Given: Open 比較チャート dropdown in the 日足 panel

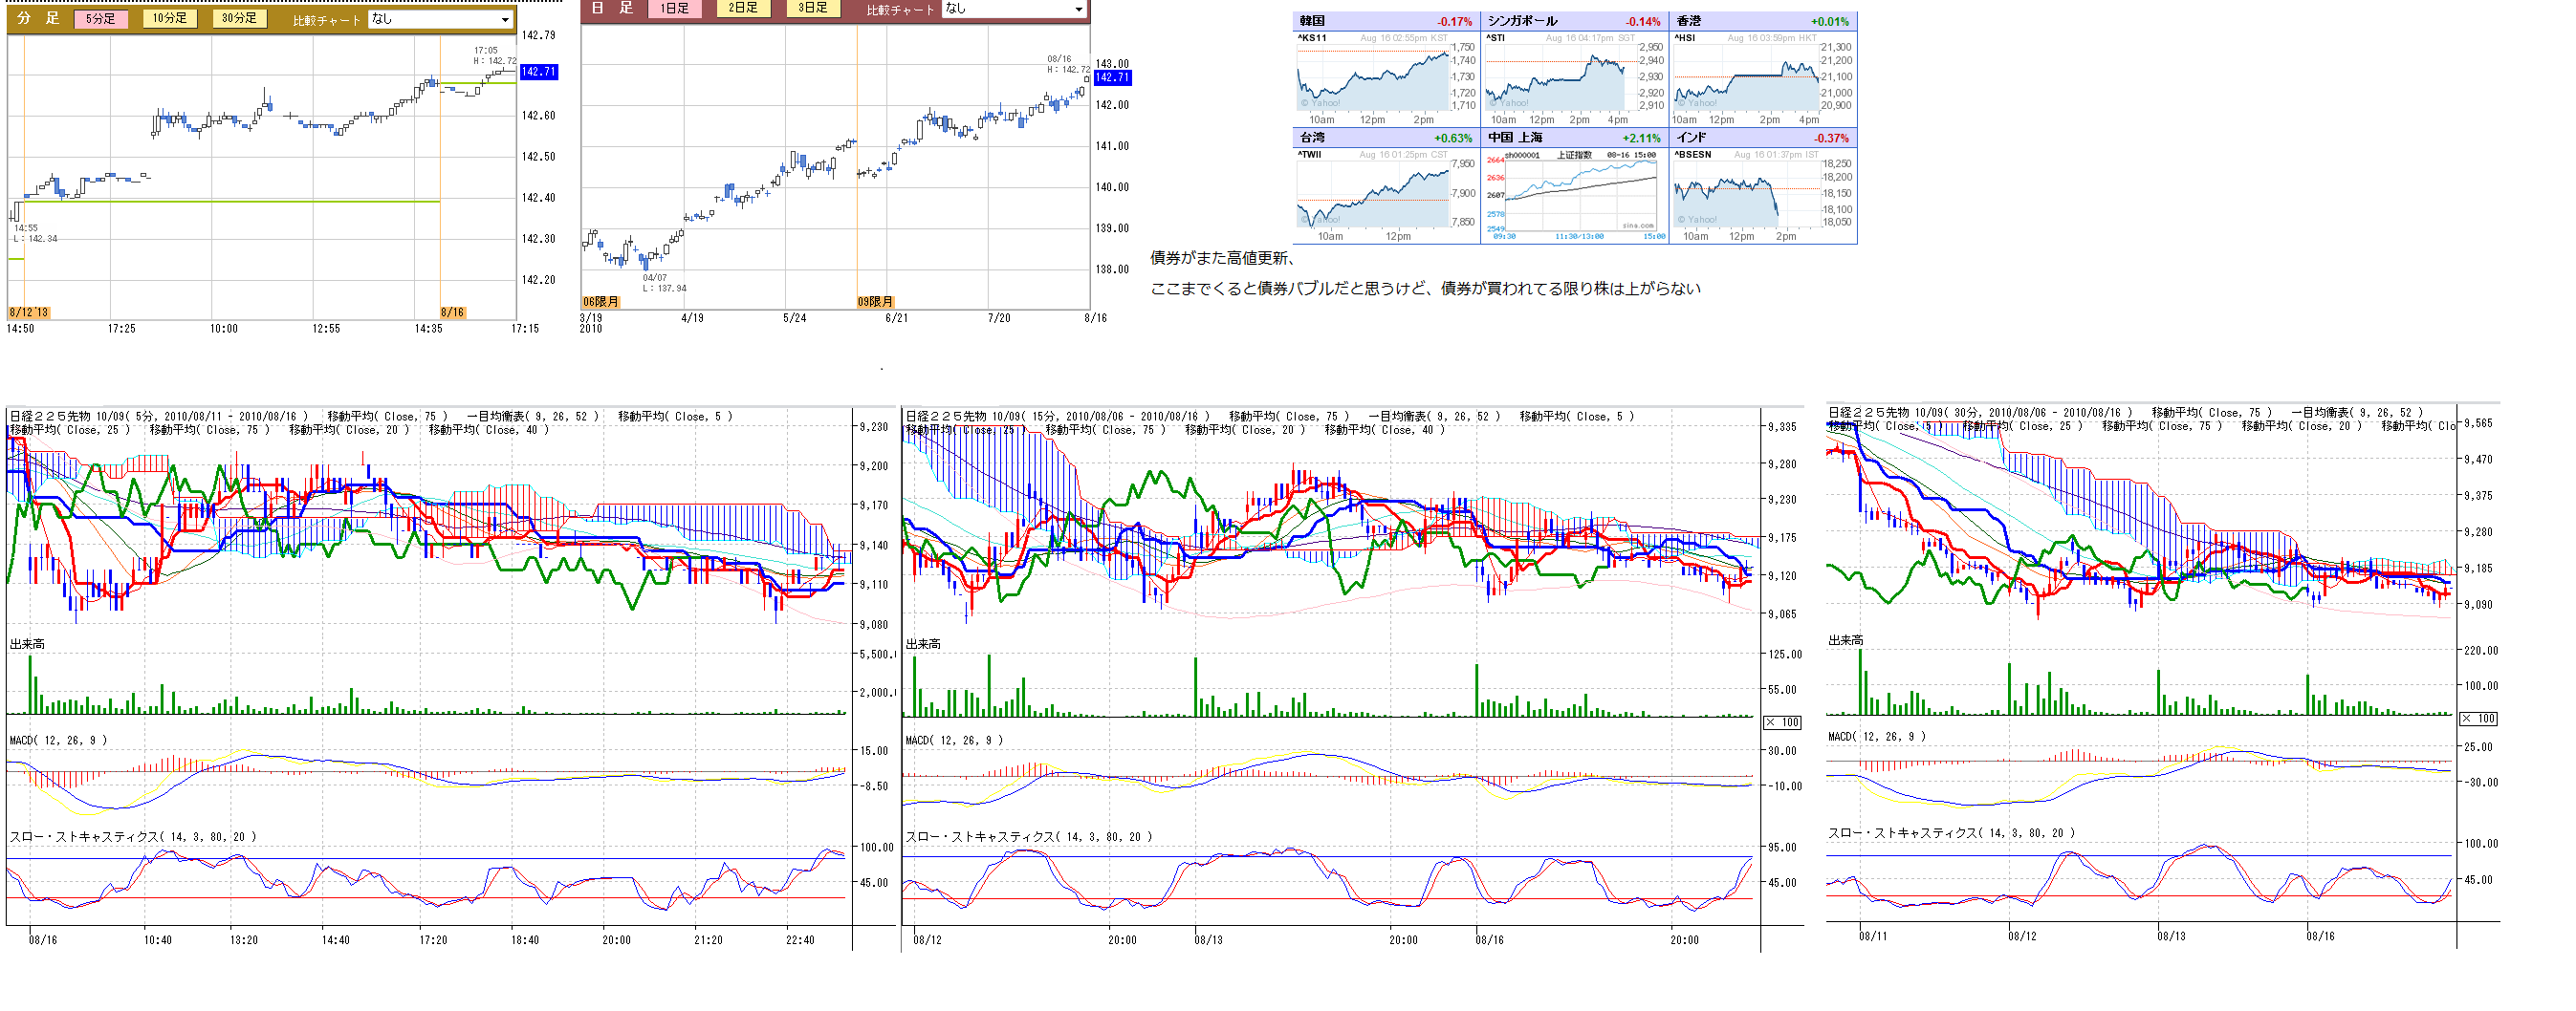Looking at the screenshot, I should click(1014, 9).
